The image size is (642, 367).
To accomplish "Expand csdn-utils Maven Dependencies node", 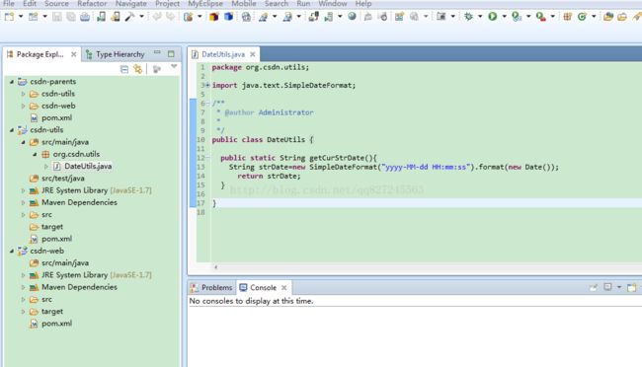I will (x=24, y=202).
